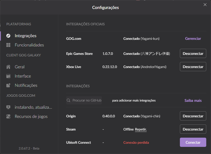Click Repetir to retry Steam connection

pyautogui.click(x=141, y=129)
